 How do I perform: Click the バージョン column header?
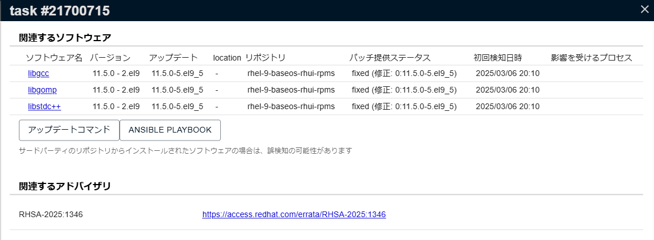click(110, 58)
